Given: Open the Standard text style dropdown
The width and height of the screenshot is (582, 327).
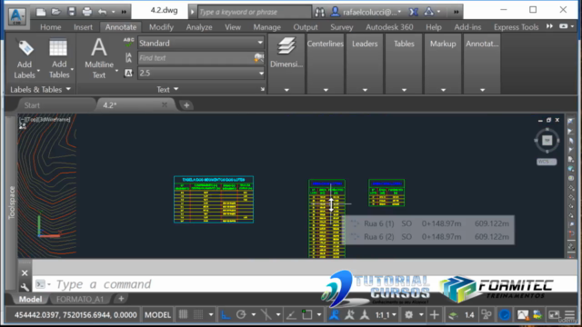Looking at the screenshot, I should point(260,43).
